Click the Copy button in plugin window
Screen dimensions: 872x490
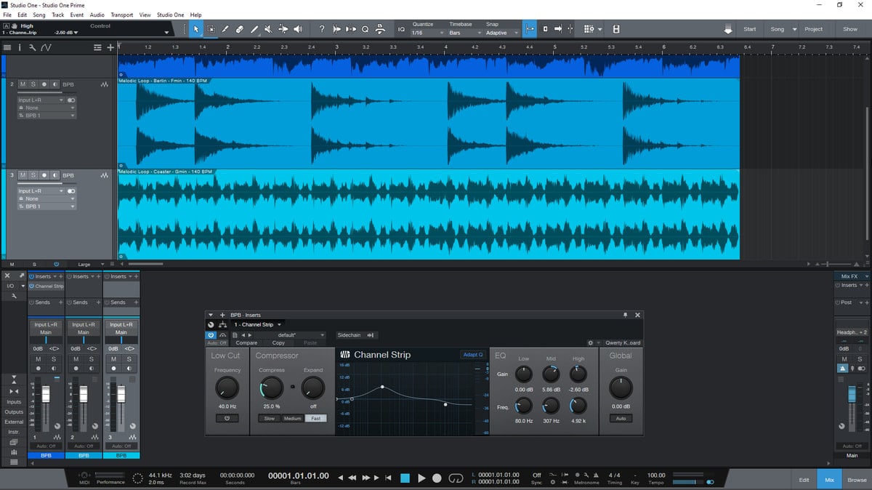(x=278, y=343)
